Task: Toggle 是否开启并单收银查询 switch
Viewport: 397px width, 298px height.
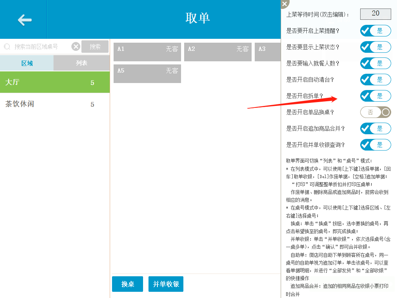Action: pos(375,145)
